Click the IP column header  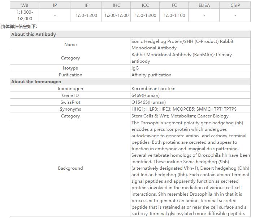(55, 5)
